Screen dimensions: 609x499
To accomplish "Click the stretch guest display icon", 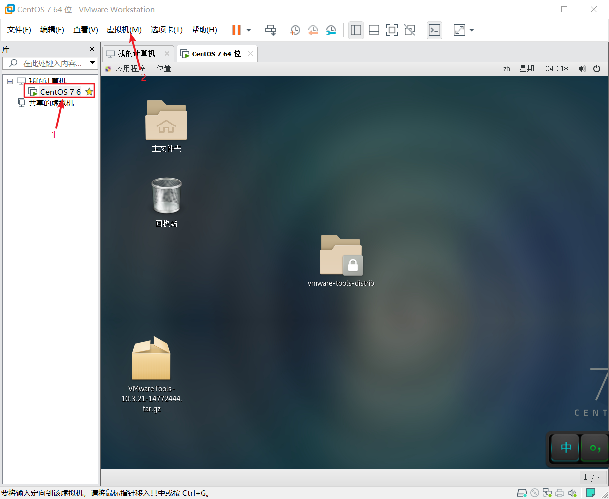I will click(x=459, y=30).
